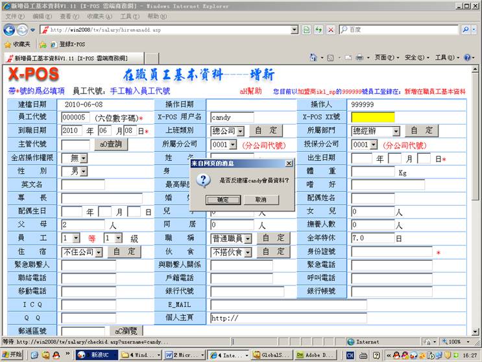
Task: Click the 开始 Start button
Action: click(x=12, y=355)
